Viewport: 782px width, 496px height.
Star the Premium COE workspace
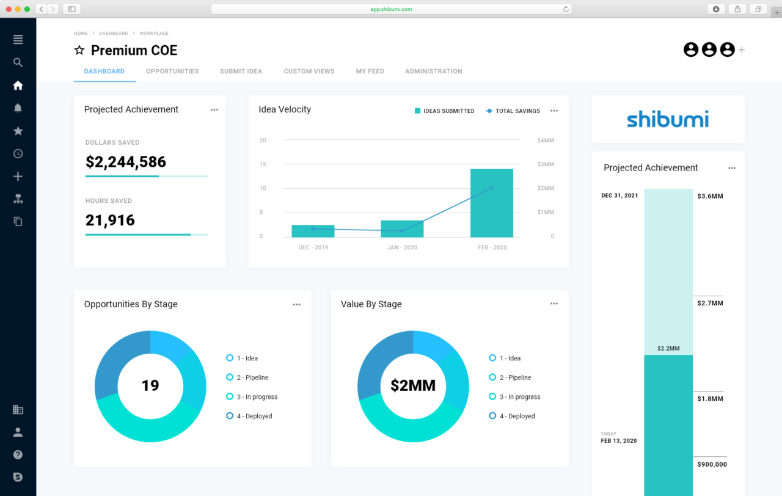[x=79, y=50]
